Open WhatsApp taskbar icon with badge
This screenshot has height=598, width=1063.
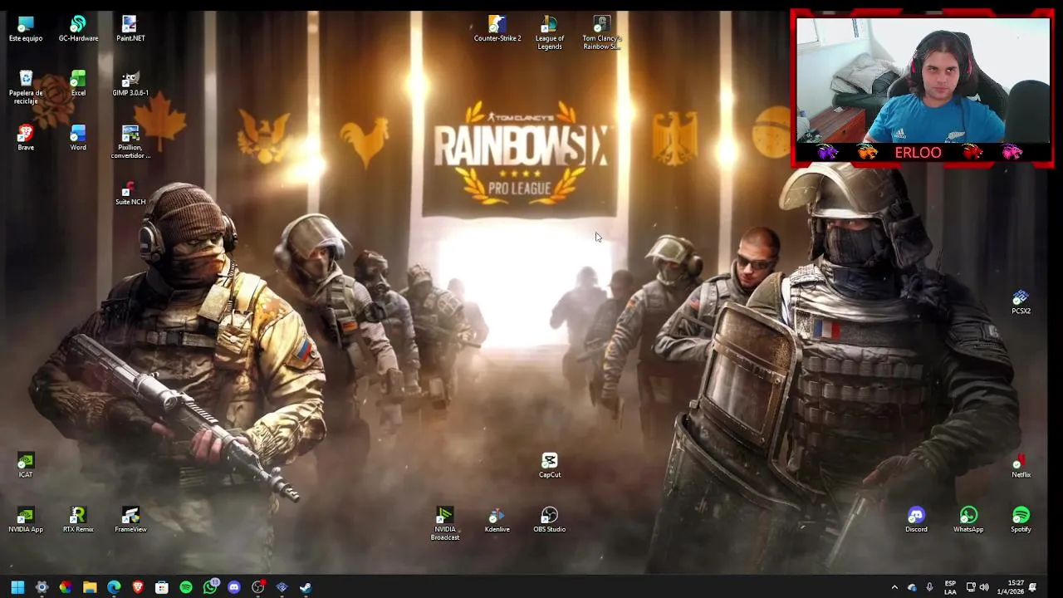click(210, 587)
